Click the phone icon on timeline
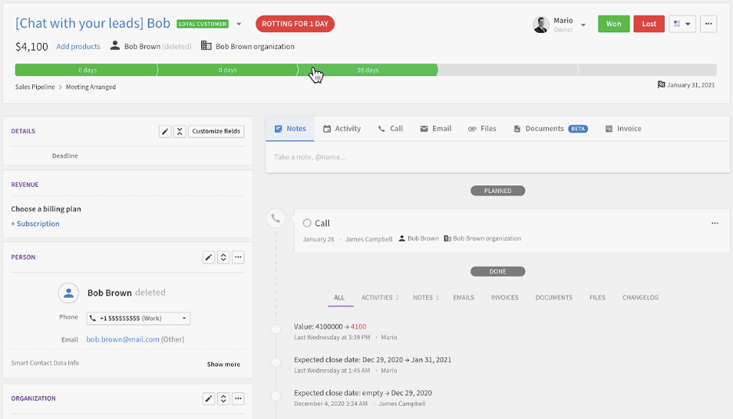Screen dimensions: 733x419 [276, 218]
